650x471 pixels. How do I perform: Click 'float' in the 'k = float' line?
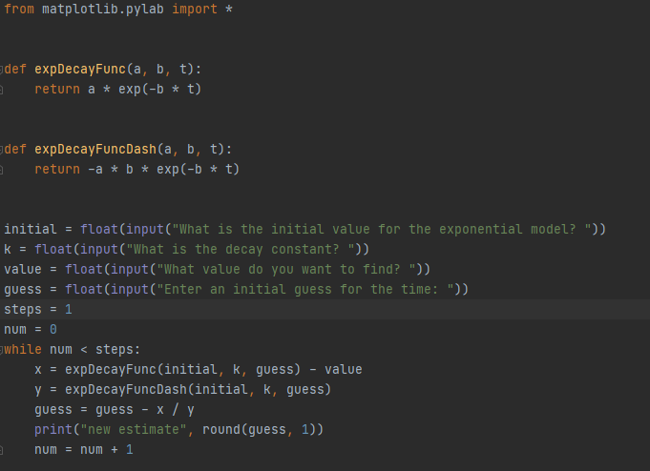pos(53,249)
